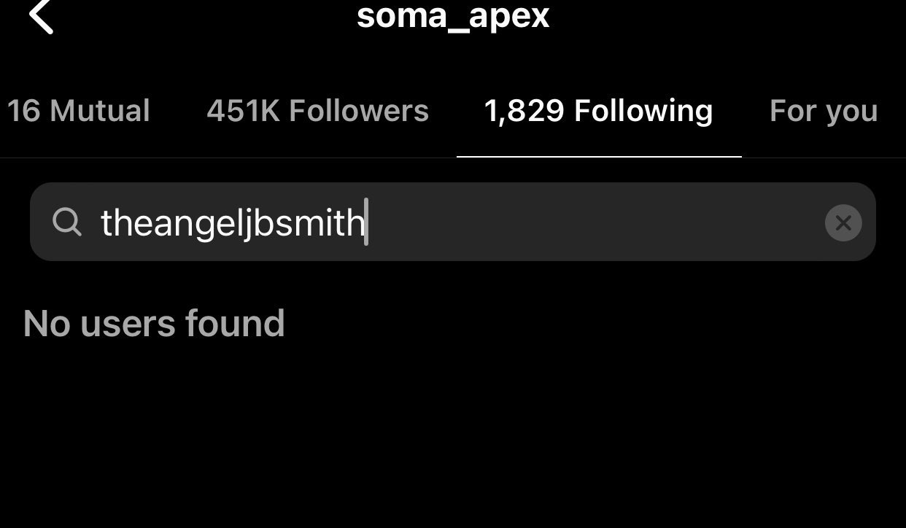Image resolution: width=906 pixels, height=528 pixels.
Task: Tap the number 1,829 in Following tab
Action: [524, 111]
